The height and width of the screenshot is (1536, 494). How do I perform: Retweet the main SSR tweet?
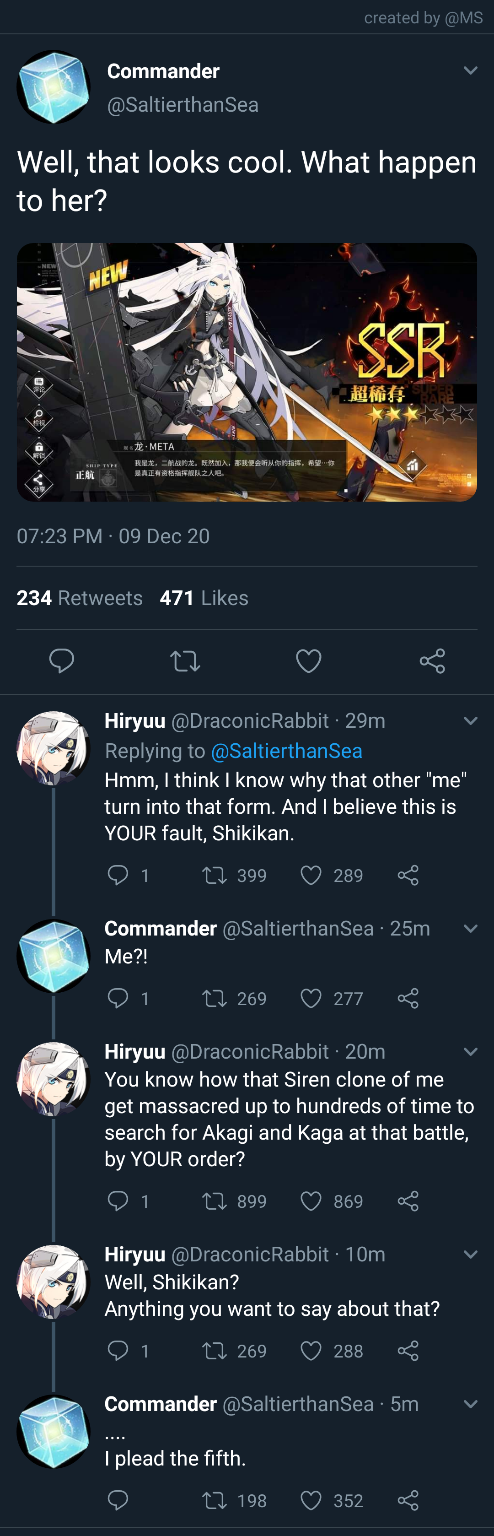click(x=185, y=660)
